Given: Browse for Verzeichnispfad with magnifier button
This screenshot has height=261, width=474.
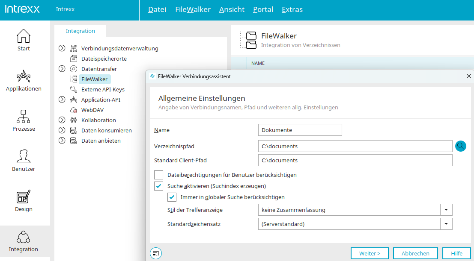Looking at the screenshot, I should click(x=461, y=146).
